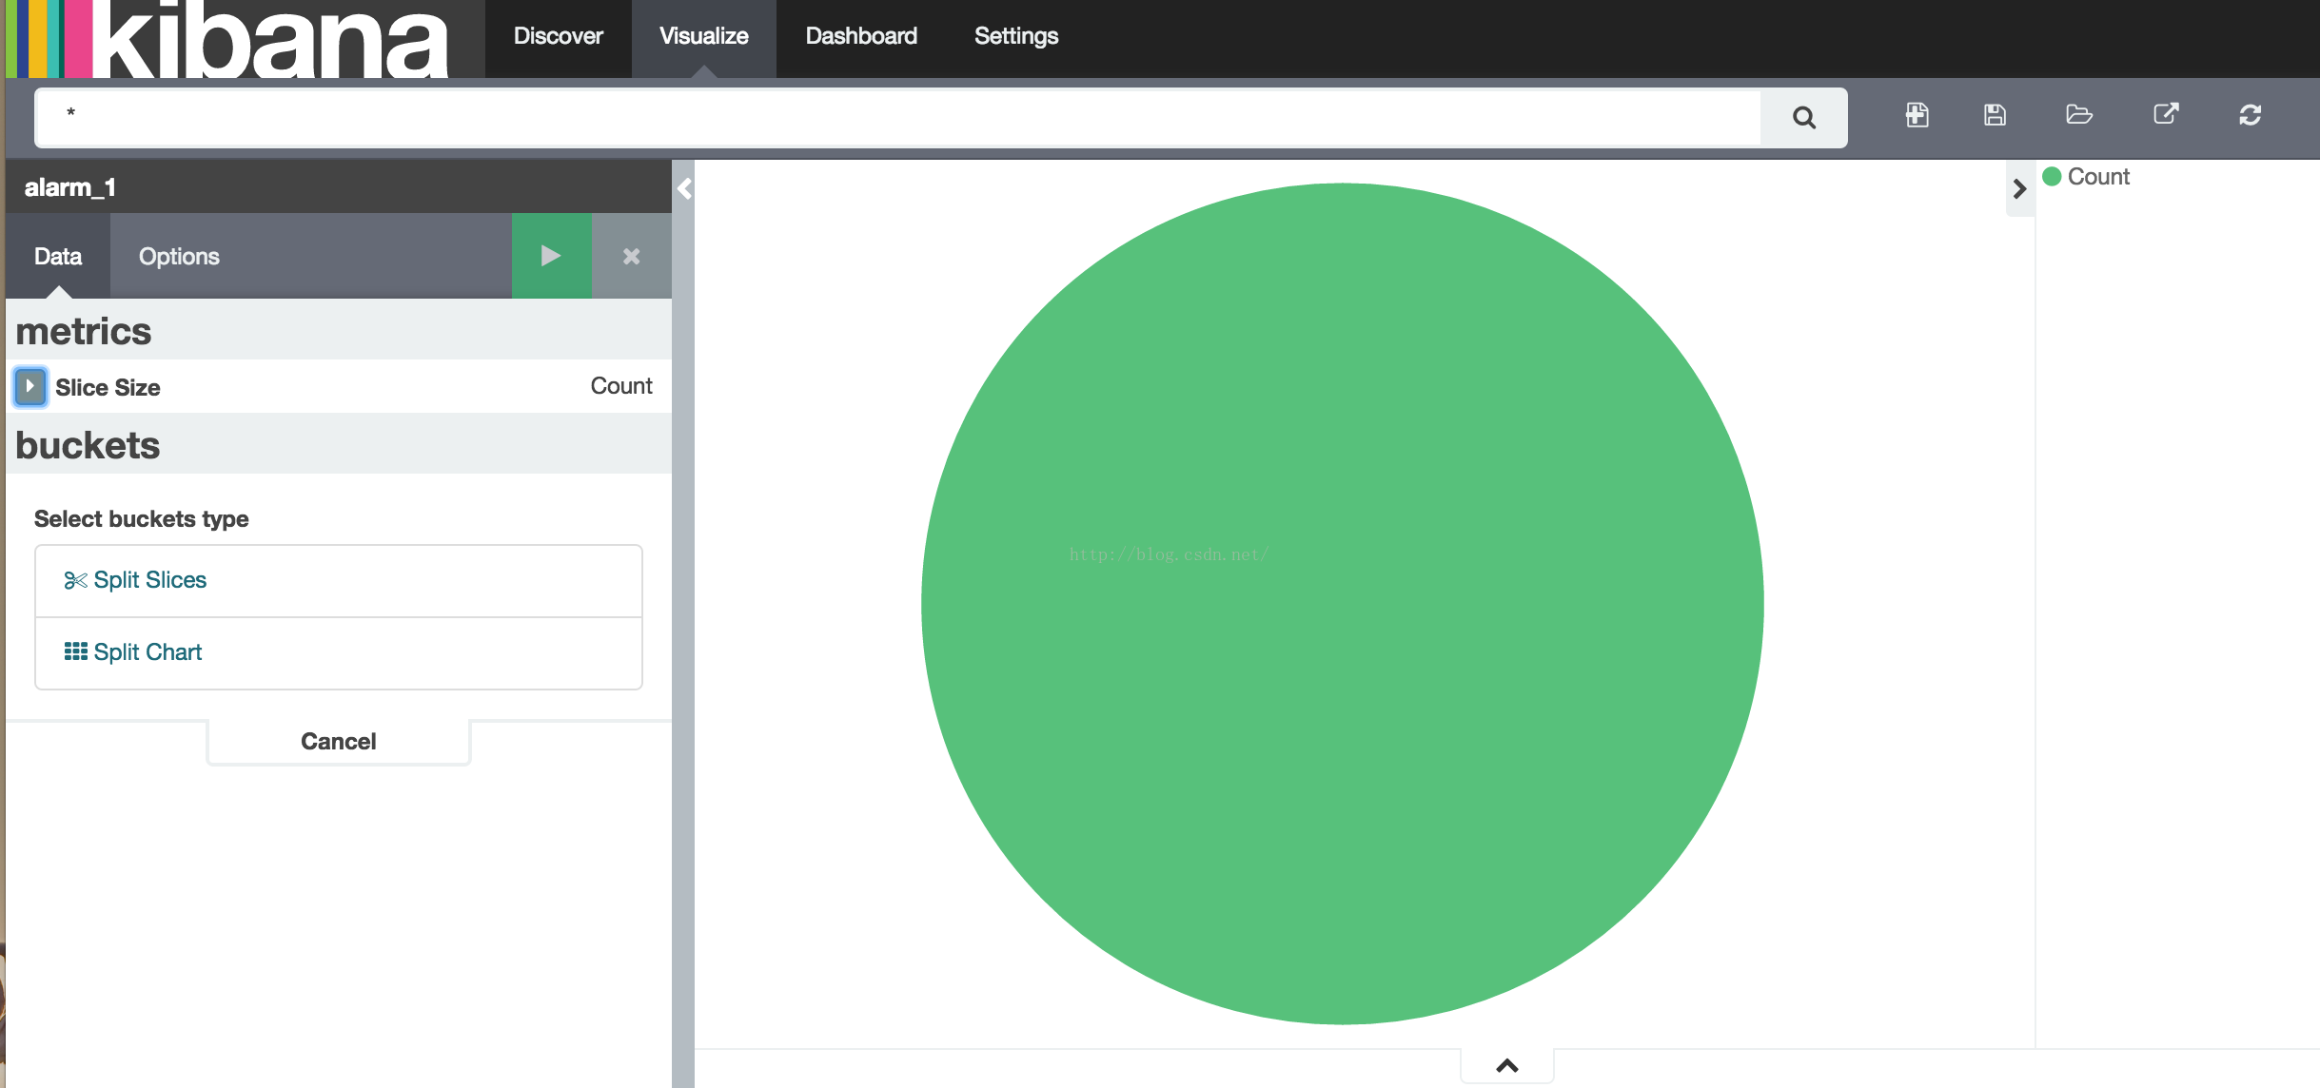Open Settings in top navigation

tap(1015, 36)
